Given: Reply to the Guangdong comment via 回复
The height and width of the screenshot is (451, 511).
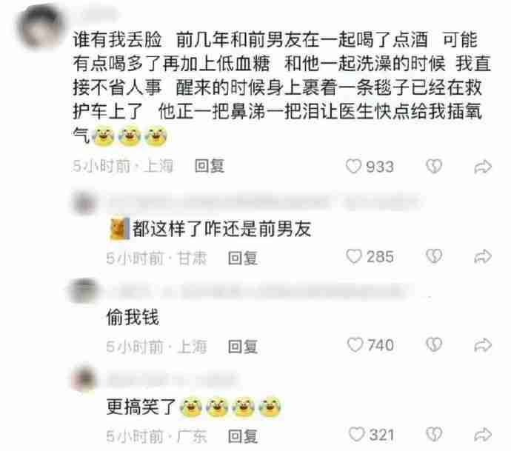Looking at the screenshot, I should pyautogui.click(x=243, y=436).
